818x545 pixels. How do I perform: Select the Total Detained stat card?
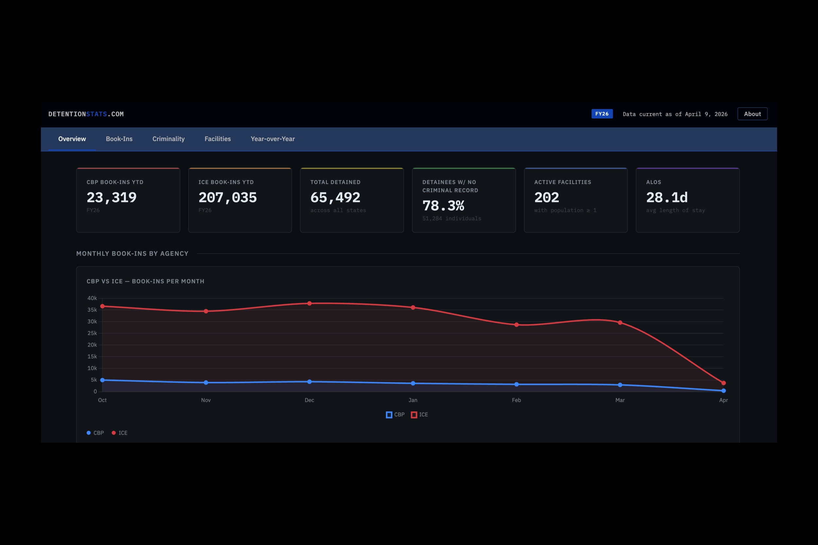352,200
